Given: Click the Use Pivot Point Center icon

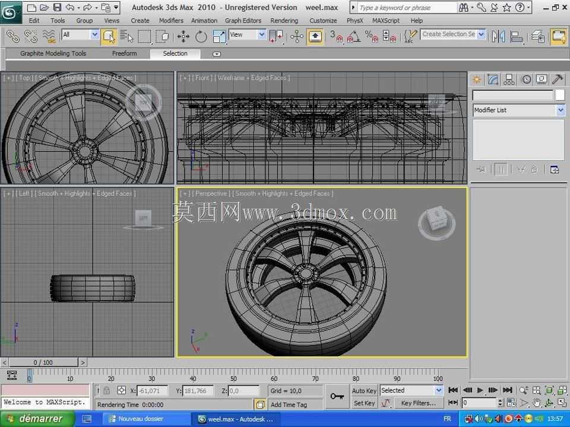Looking at the screenshot, I should click(276, 36).
